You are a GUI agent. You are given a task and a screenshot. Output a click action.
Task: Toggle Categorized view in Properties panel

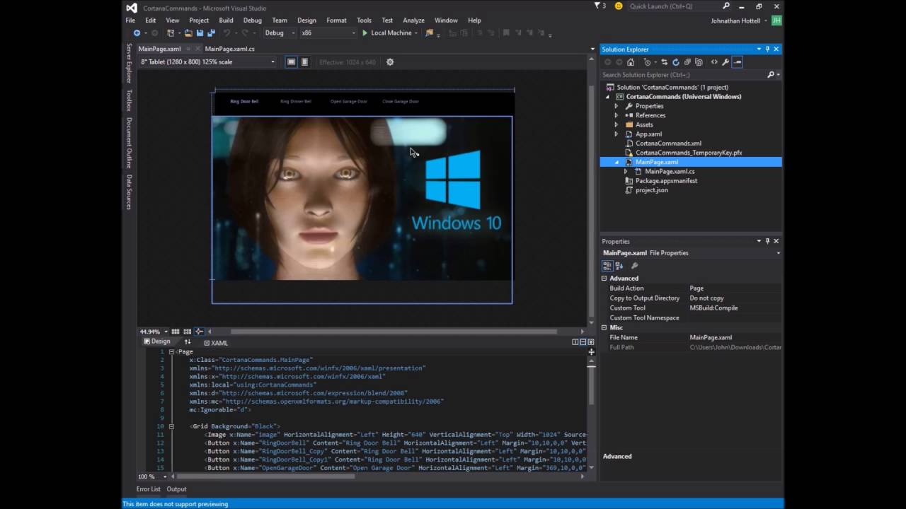click(x=607, y=266)
